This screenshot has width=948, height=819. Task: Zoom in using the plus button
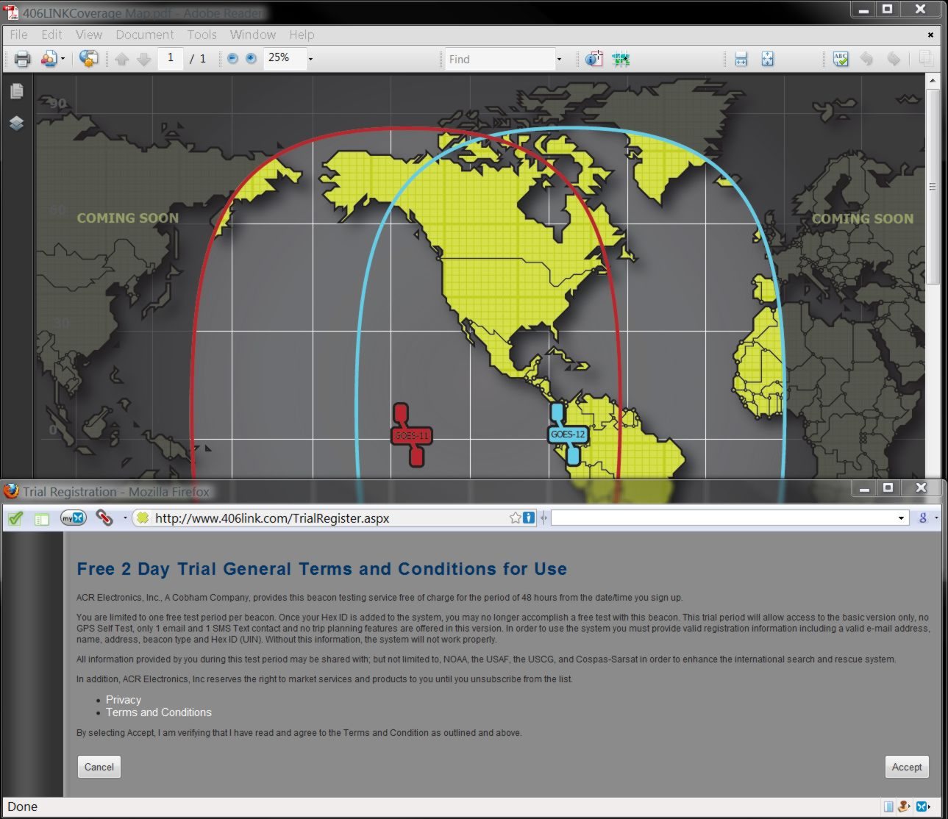pos(251,58)
